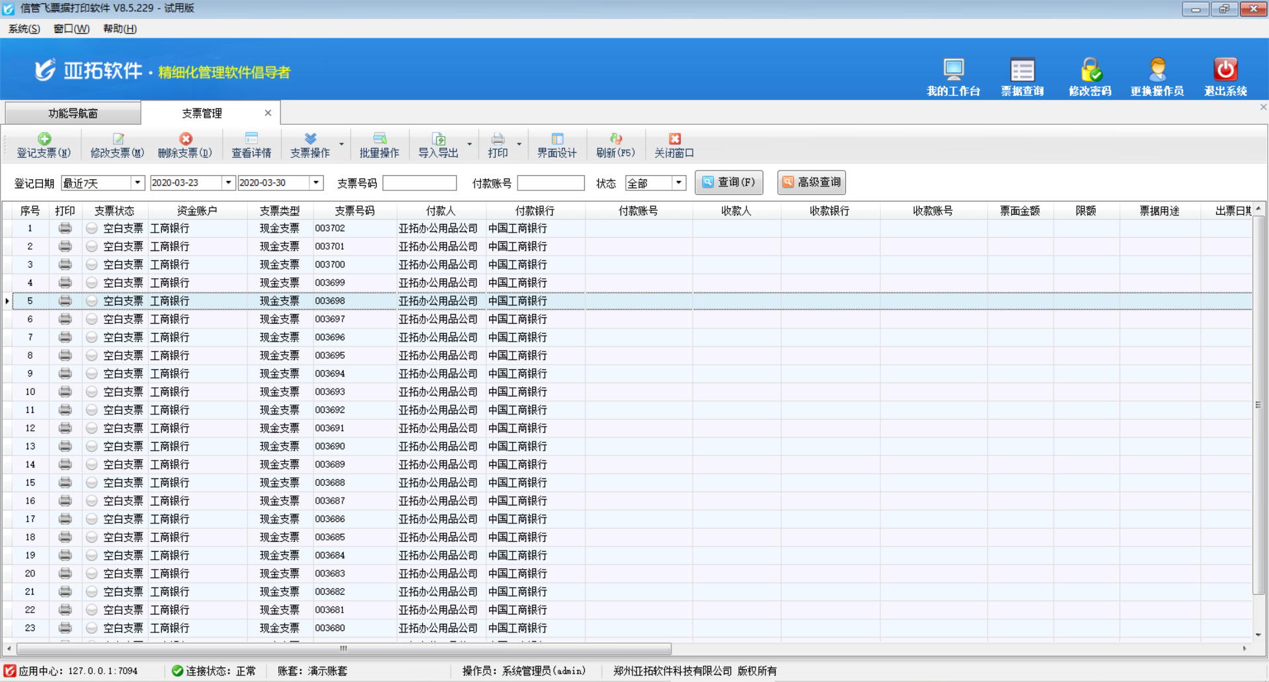
Task: Click horizontal scrollbar right arrow
Action: [1245, 648]
